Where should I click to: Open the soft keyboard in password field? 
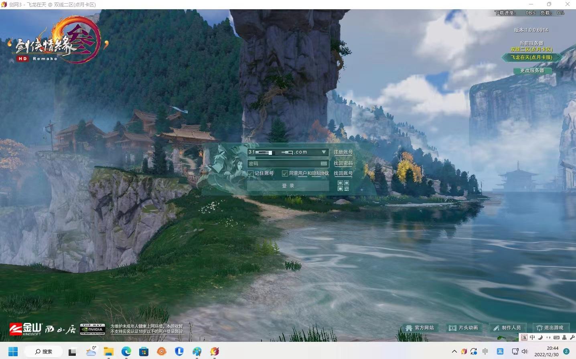[x=324, y=164]
